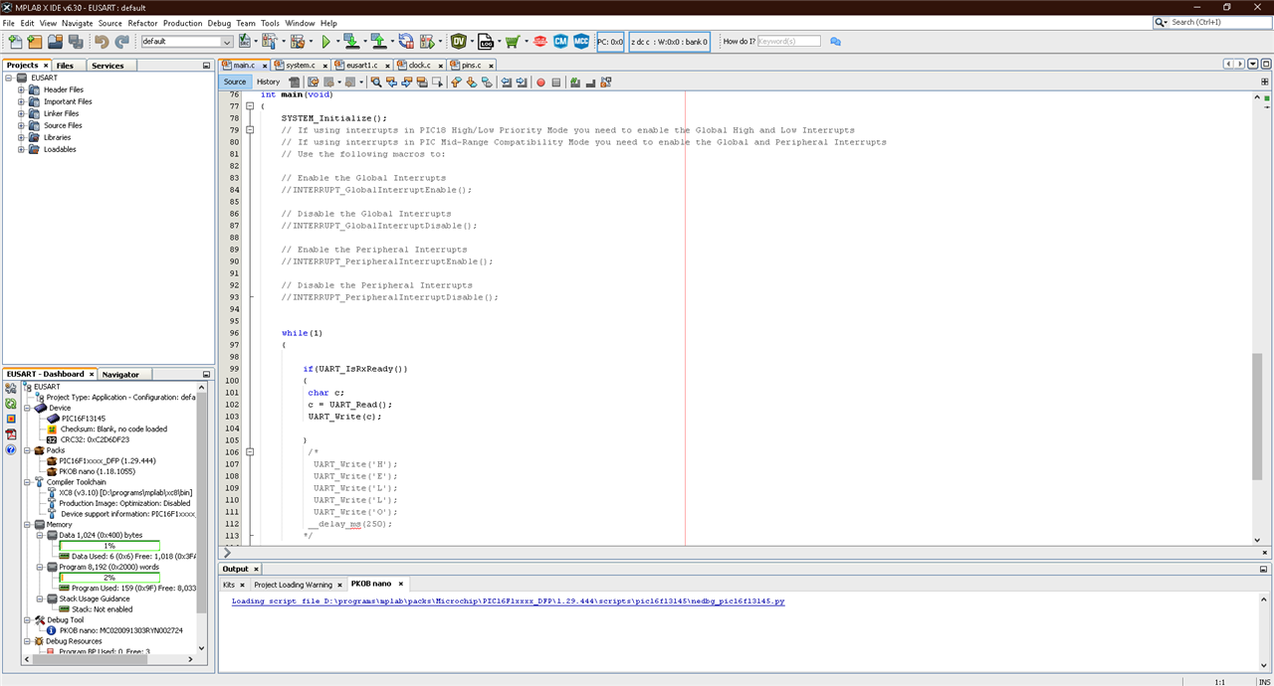Click the LOG file icon in toolbar
The image size is (1274, 686).
486,42
